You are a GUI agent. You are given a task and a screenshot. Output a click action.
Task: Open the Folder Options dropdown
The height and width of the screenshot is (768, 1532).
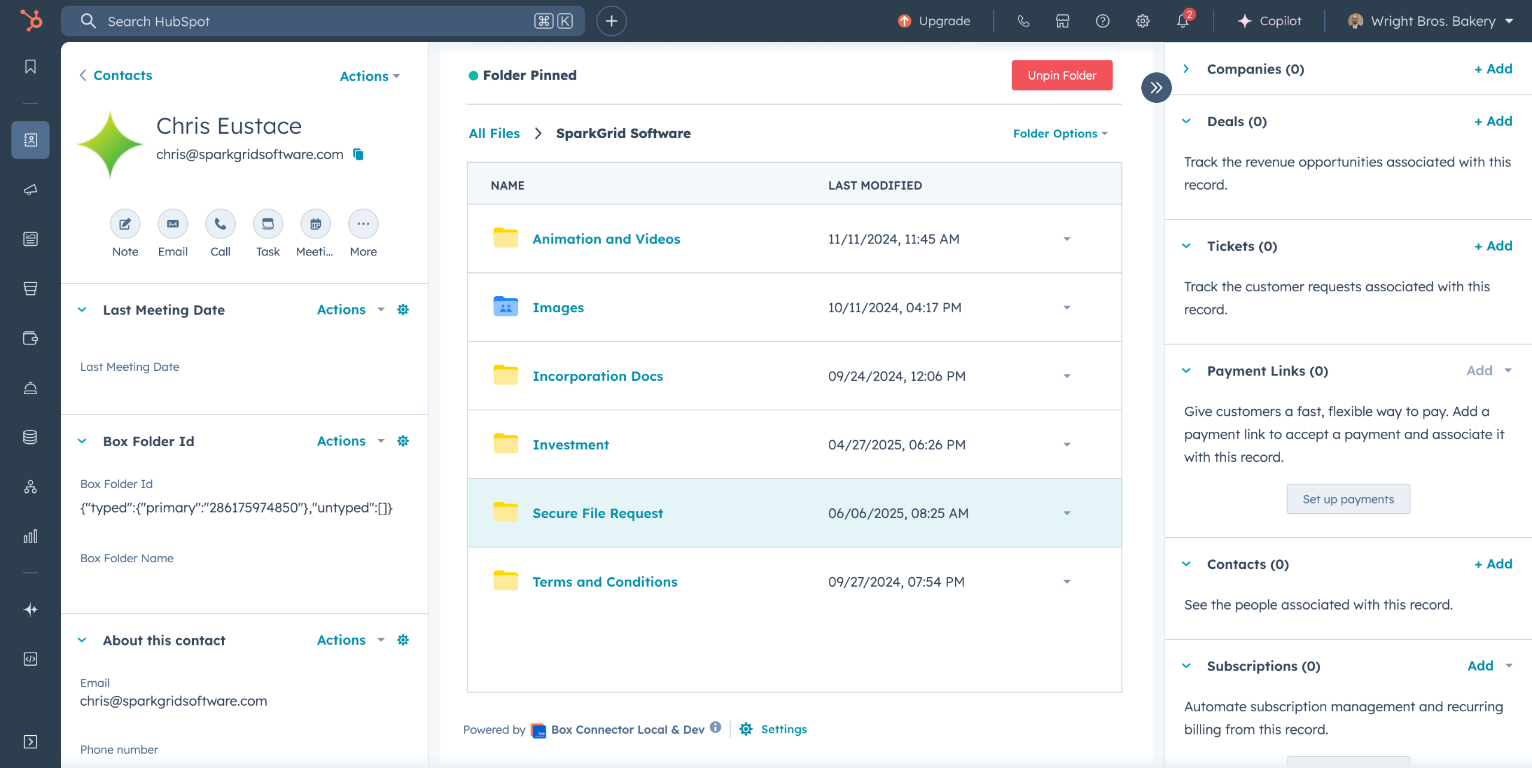(1060, 133)
